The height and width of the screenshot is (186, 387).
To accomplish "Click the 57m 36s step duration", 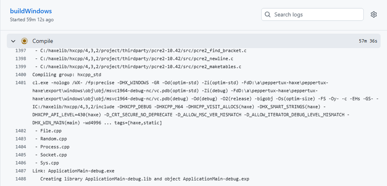I will (368, 41).
